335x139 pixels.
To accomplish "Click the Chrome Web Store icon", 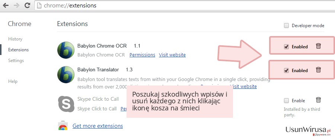I will (63, 126).
